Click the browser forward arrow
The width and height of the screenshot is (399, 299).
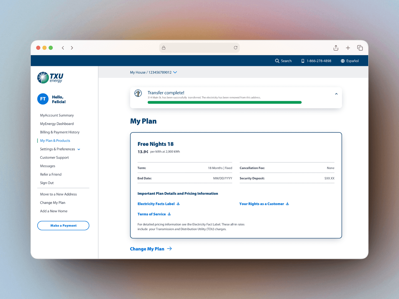tap(72, 48)
